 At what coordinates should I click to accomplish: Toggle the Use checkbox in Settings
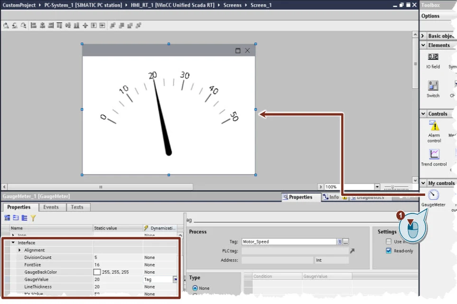[x=389, y=241]
